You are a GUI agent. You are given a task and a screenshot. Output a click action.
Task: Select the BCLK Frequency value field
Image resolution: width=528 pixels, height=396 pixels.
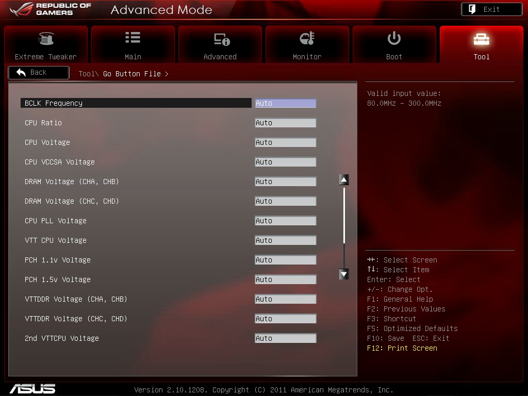point(286,103)
